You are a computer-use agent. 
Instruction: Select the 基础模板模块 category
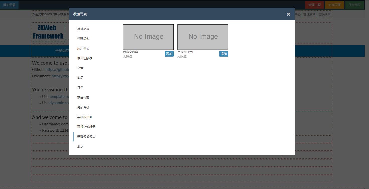[86, 137]
